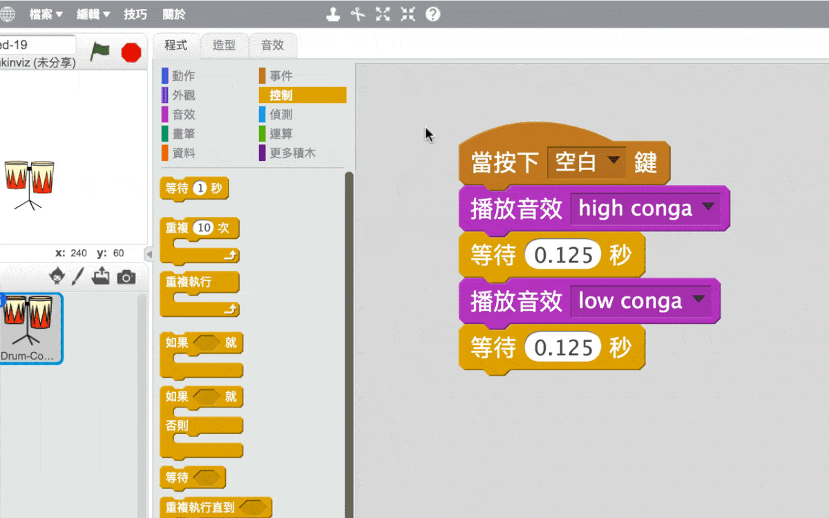The height and width of the screenshot is (518, 829).
Task: Select the Drum-Conga sprite thumbnail
Action: (x=30, y=328)
